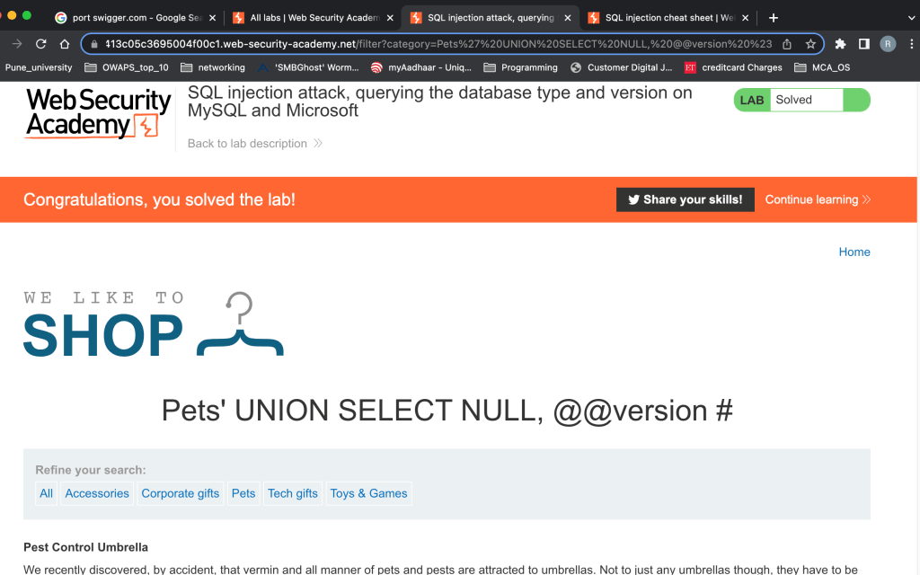The image size is (920, 575).
Task: Bookmark this page with the star icon
Action: click(810, 44)
